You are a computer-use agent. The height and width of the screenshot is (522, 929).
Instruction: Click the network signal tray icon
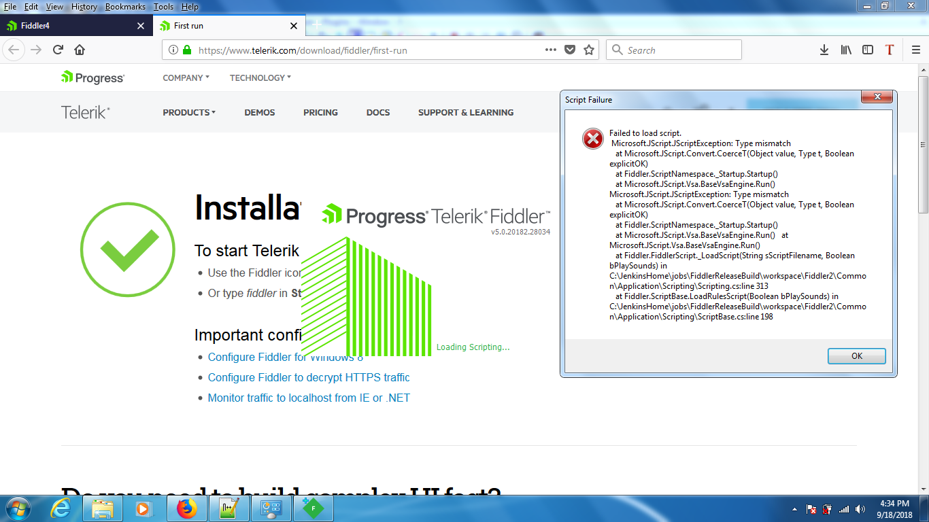click(x=844, y=509)
